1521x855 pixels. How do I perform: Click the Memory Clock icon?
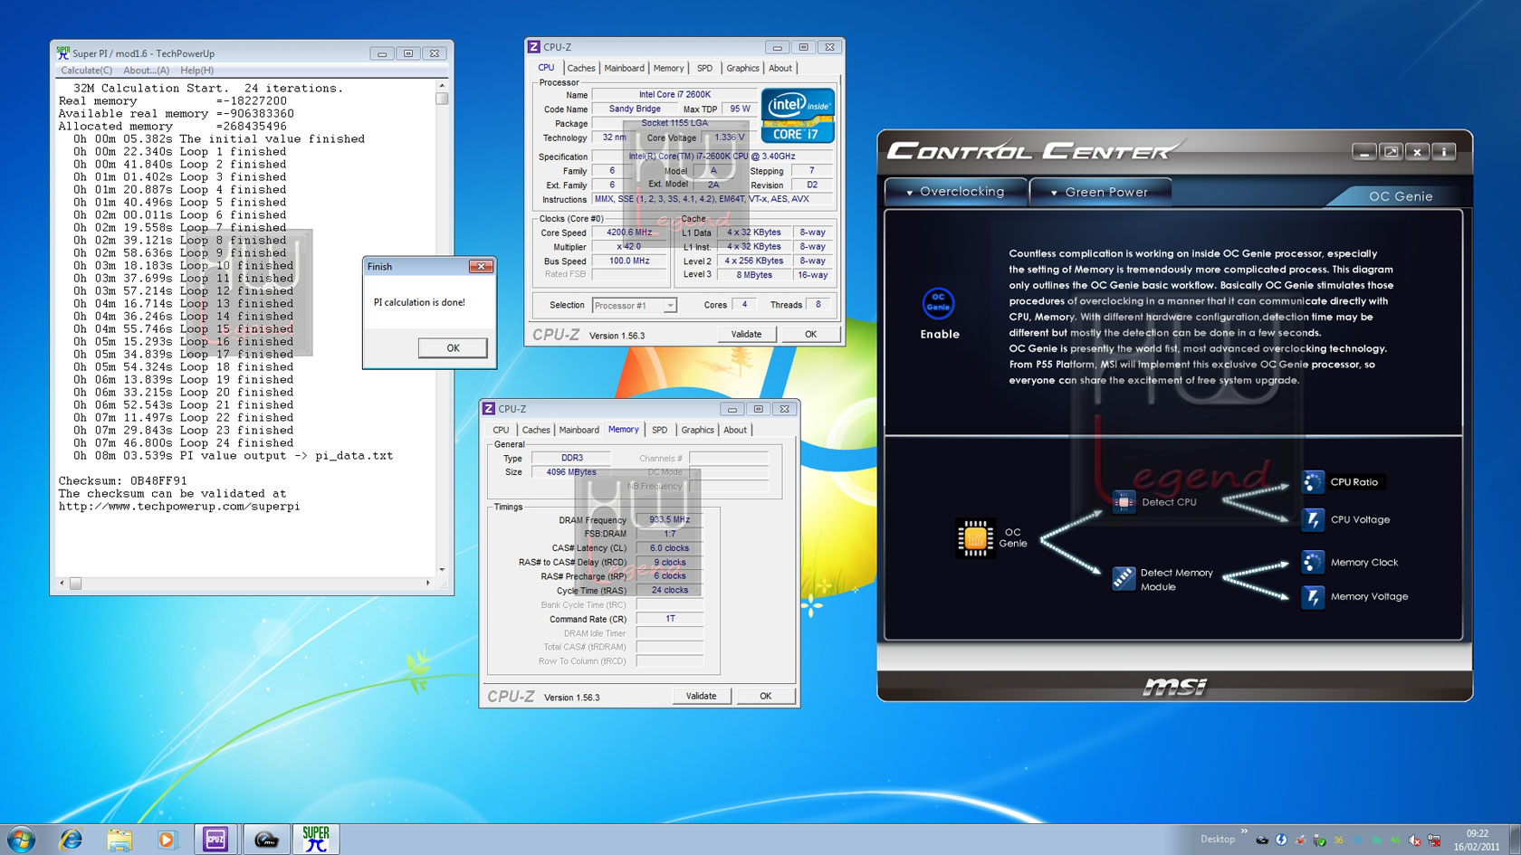(x=1313, y=562)
